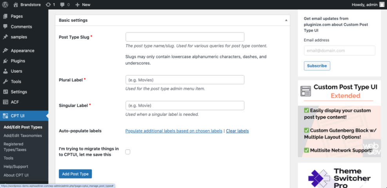Select the CPT UI menu item
Image resolution: width=387 pixels, height=188 pixels.
coord(24,116)
